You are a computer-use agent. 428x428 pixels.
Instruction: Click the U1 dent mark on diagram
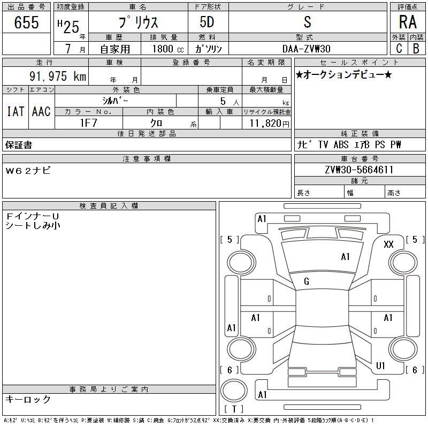[380, 366]
